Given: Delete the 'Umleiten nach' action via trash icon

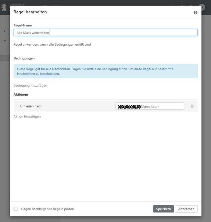Looking at the screenshot, I should pyautogui.click(x=192, y=106).
